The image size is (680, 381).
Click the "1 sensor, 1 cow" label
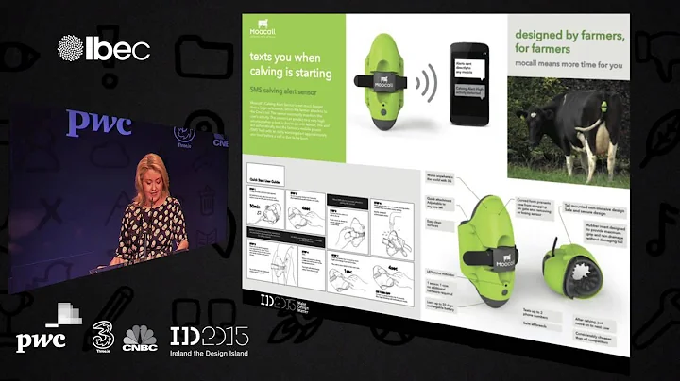coord(440,288)
